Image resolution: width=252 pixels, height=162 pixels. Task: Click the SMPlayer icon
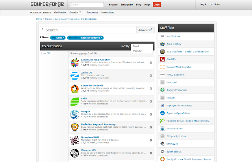(x=162, y=143)
